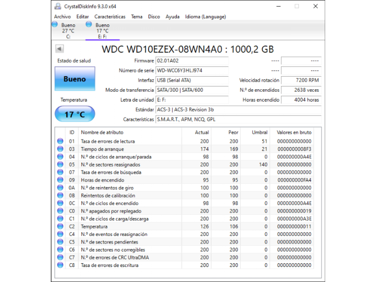Click the Firmware field 02.01A02
Image resolution: width=376 pixels, height=282 pixels.
click(x=192, y=61)
